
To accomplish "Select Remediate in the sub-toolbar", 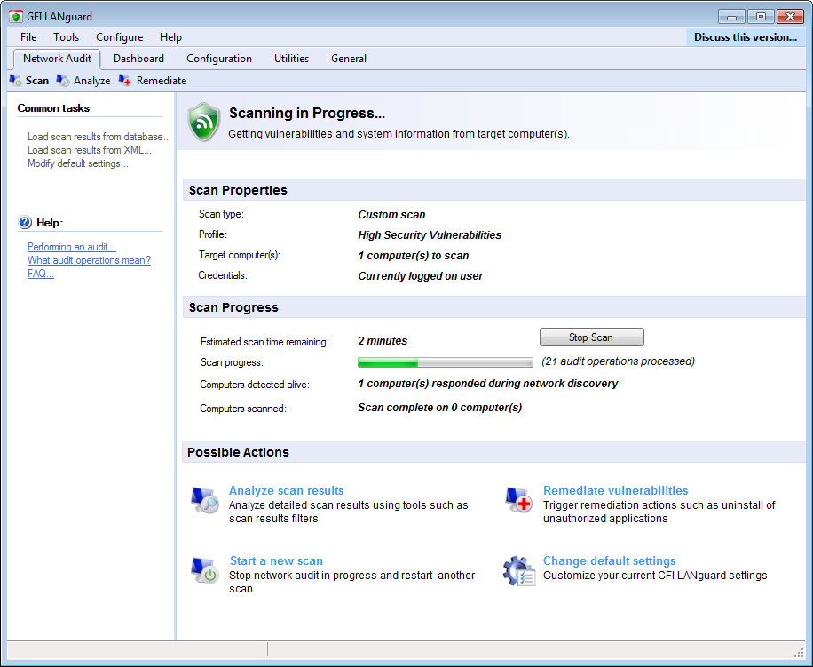I will (x=162, y=81).
